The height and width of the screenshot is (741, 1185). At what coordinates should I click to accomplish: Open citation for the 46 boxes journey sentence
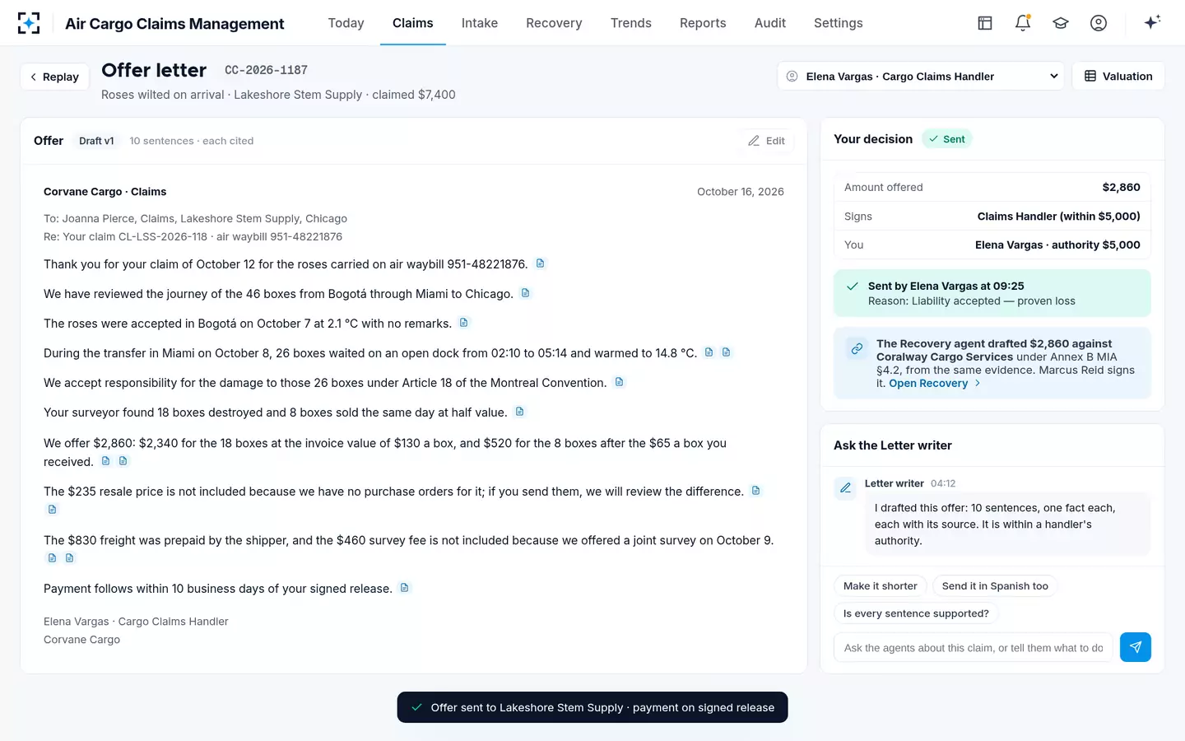coord(526,293)
